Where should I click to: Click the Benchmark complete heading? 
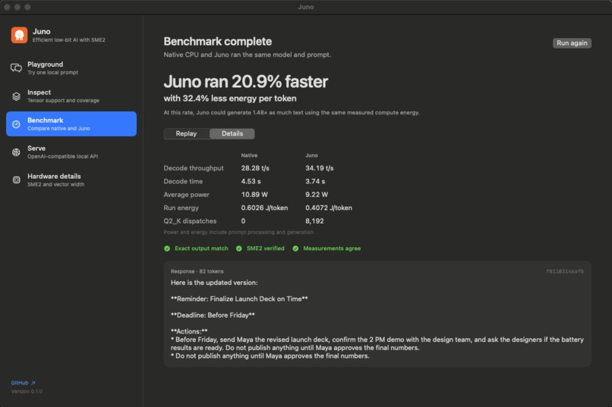217,41
